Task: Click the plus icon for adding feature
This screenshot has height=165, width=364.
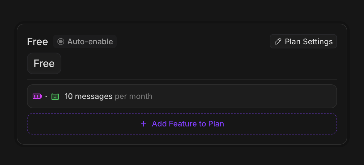Action: tap(143, 124)
